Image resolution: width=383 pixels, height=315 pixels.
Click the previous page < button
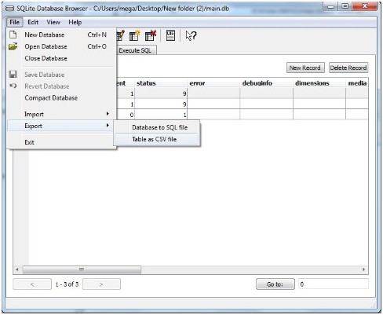(32, 284)
